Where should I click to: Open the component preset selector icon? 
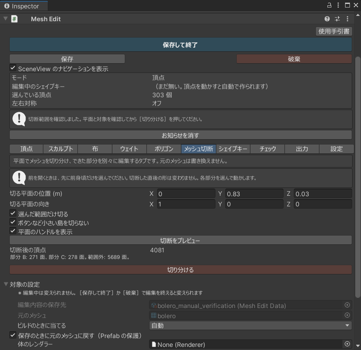[x=337, y=19]
